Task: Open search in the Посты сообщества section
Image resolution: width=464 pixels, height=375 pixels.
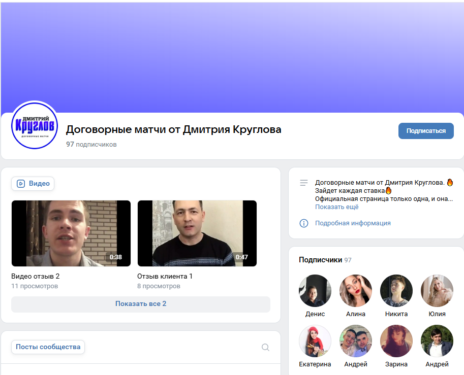Action: pyautogui.click(x=265, y=347)
